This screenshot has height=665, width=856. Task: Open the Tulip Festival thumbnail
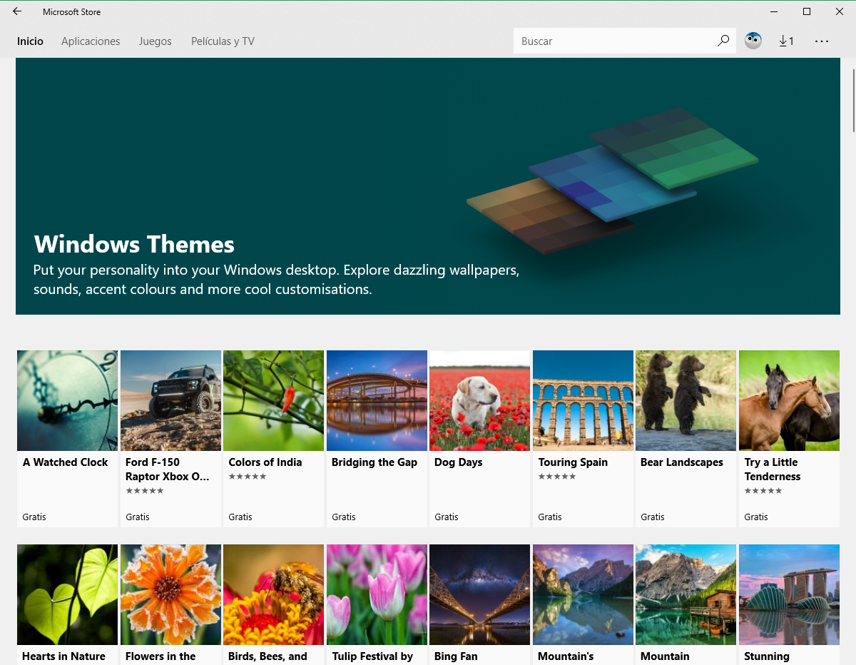tap(377, 594)
